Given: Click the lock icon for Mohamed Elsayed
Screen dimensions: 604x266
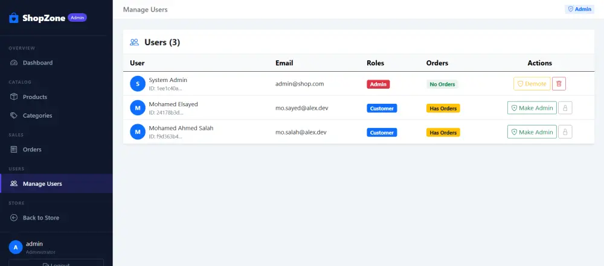Looking at the screenshot, I should [x=565, y=108].
